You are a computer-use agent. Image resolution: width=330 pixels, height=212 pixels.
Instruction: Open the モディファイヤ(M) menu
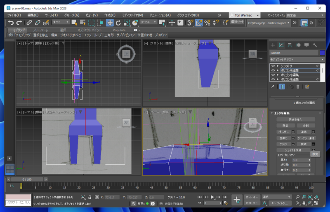132,15
